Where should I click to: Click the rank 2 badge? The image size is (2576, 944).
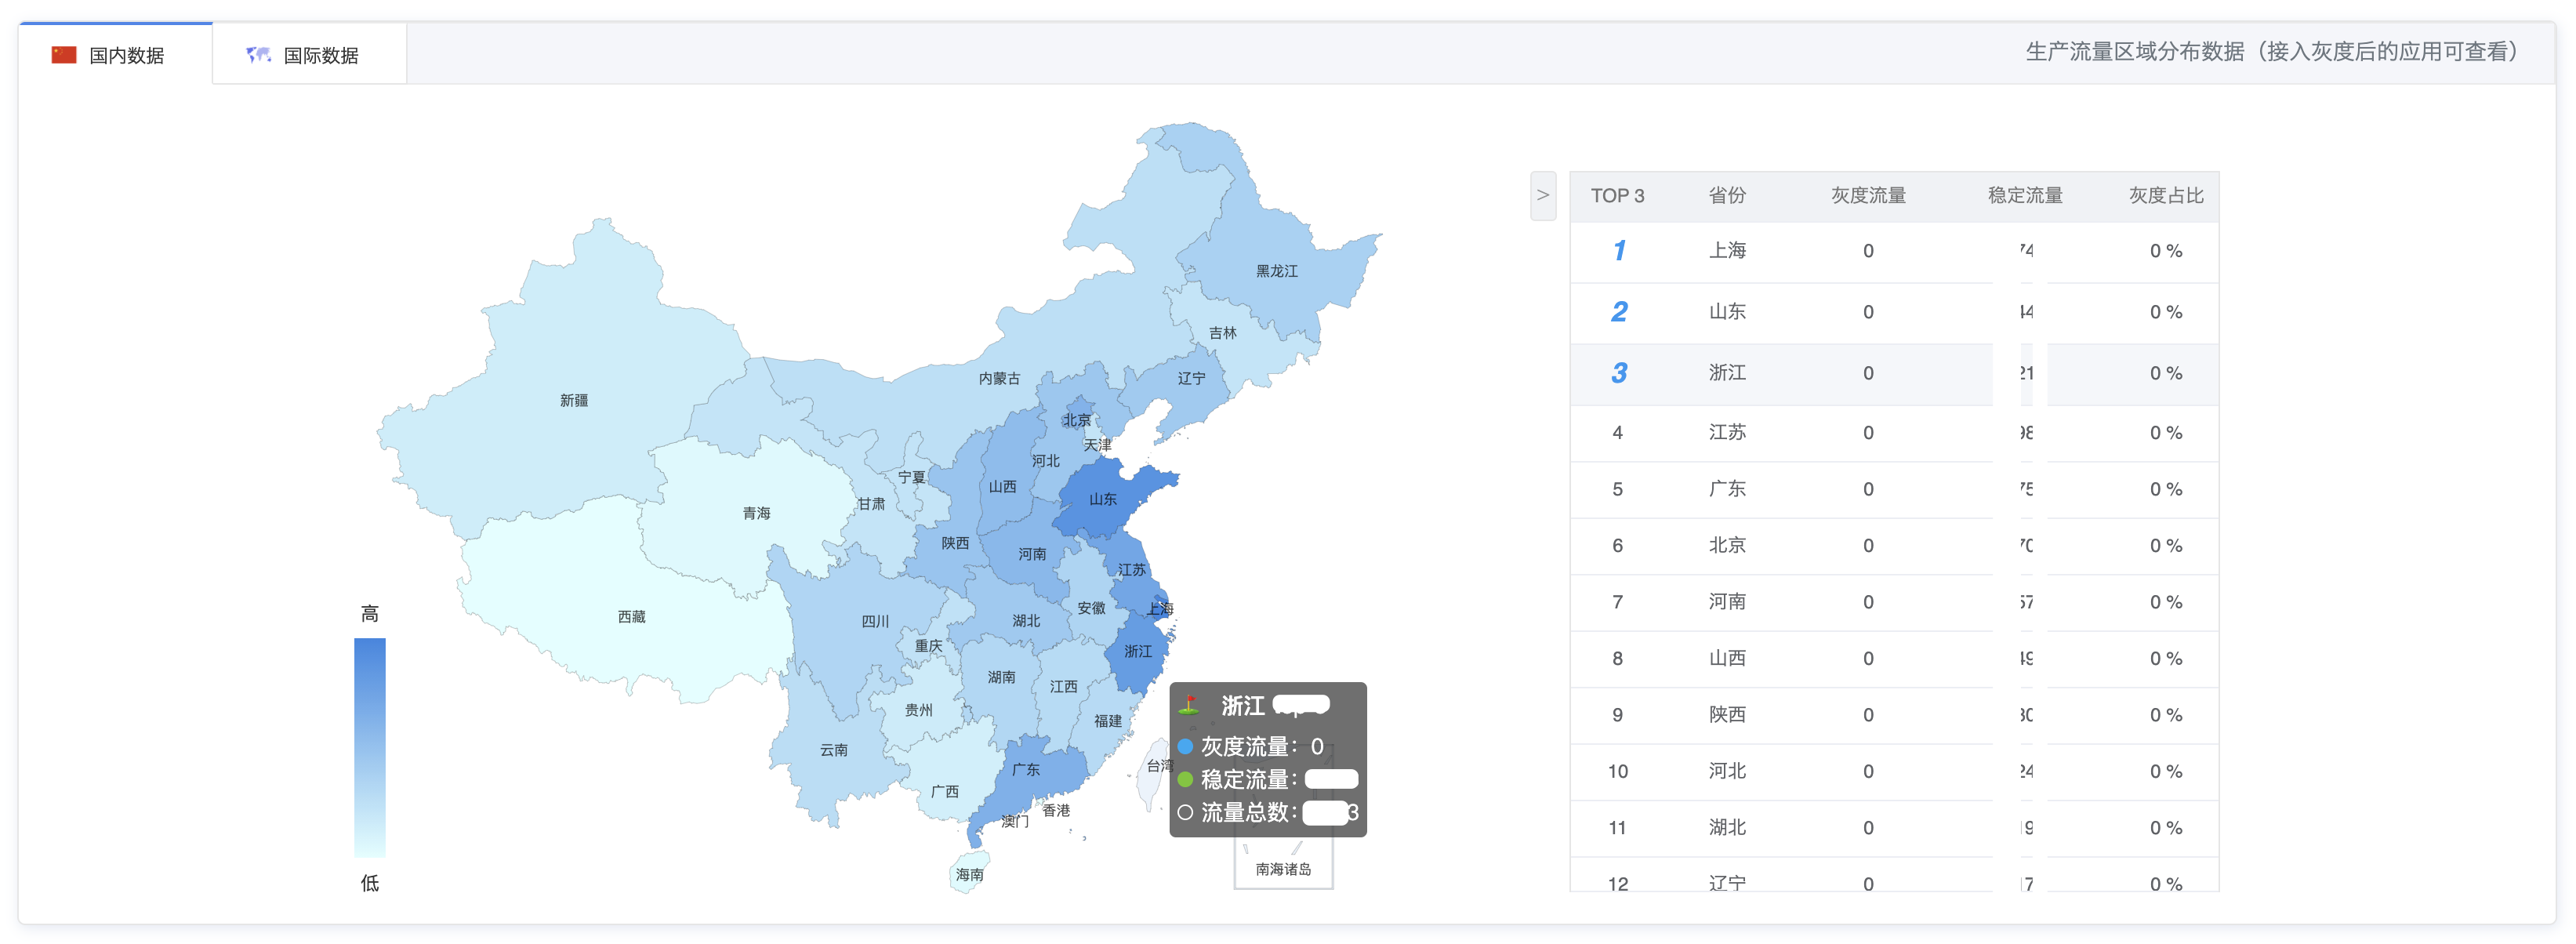click(1619, 313)
